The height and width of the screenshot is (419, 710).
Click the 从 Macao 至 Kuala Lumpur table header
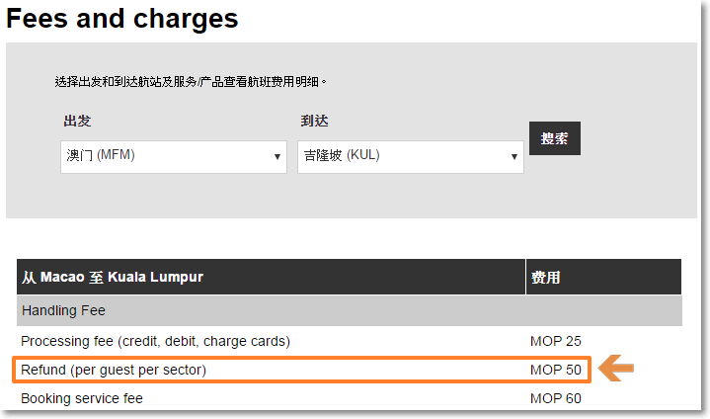(271, 277)
